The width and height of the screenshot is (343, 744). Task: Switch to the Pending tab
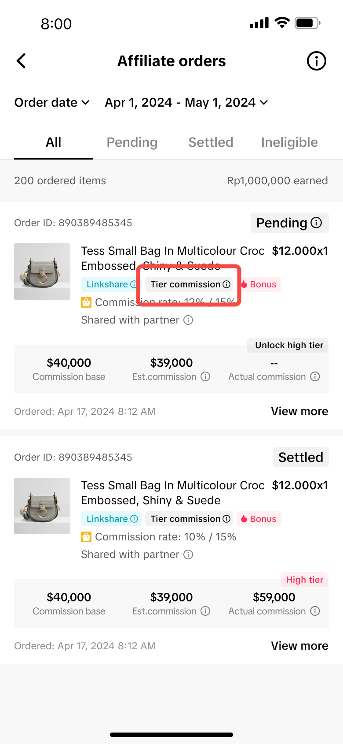point(132,142)
